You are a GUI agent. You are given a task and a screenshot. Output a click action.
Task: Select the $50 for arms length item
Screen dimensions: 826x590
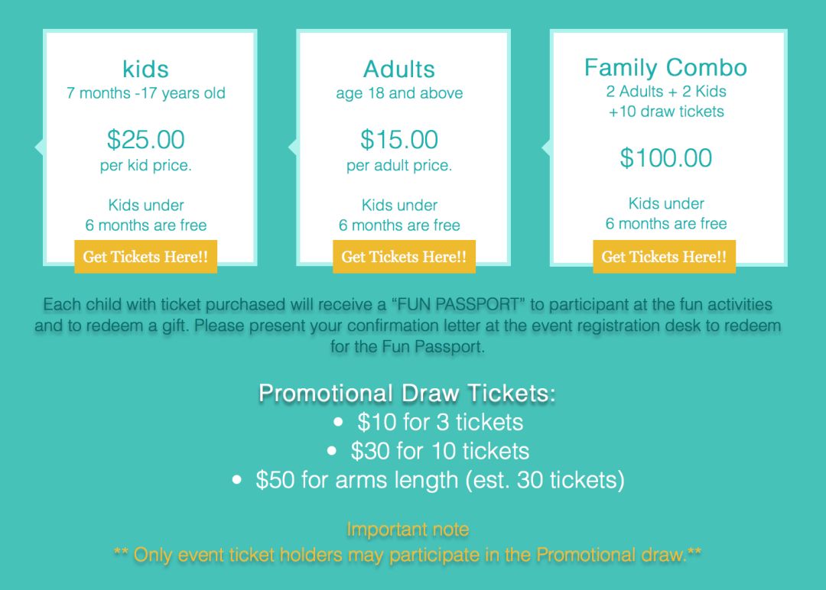(x=440, y=480)
